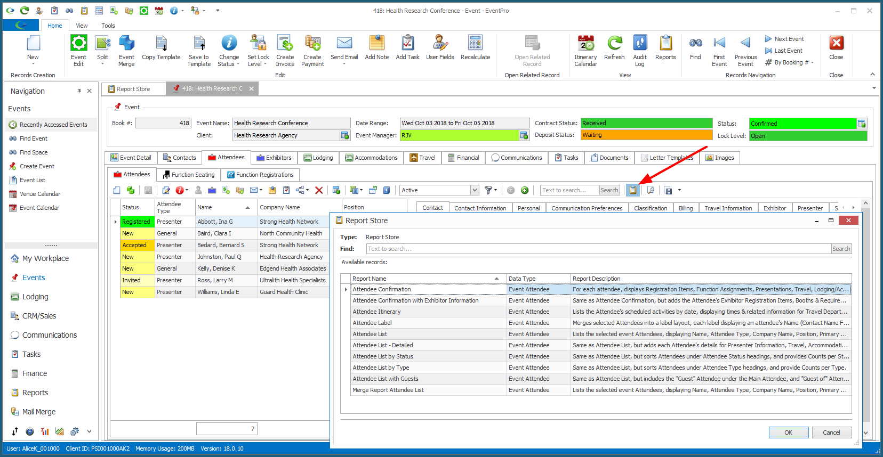The image size is (883, 457).
Task: Open the Report Store document tab
Action: 133,89
